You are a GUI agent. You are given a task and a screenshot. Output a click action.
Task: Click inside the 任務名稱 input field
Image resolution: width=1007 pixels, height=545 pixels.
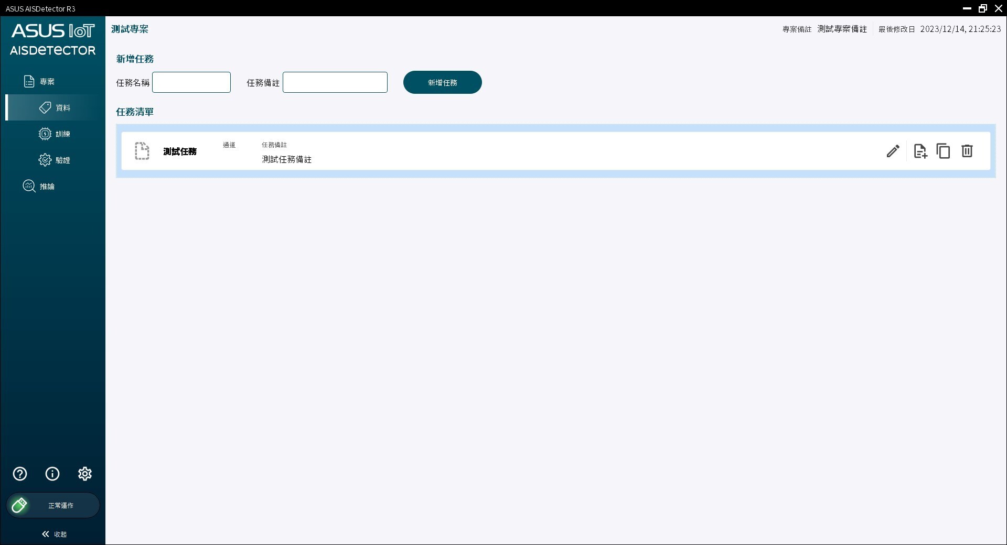coord(191,82)
